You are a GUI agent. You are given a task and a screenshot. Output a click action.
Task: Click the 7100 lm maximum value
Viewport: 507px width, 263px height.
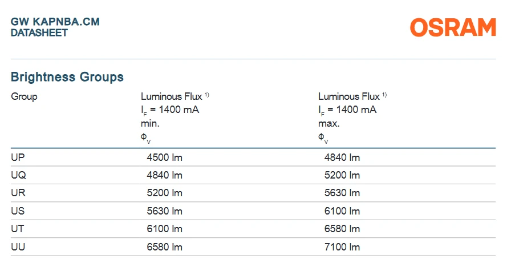click(x=342, y=247)
